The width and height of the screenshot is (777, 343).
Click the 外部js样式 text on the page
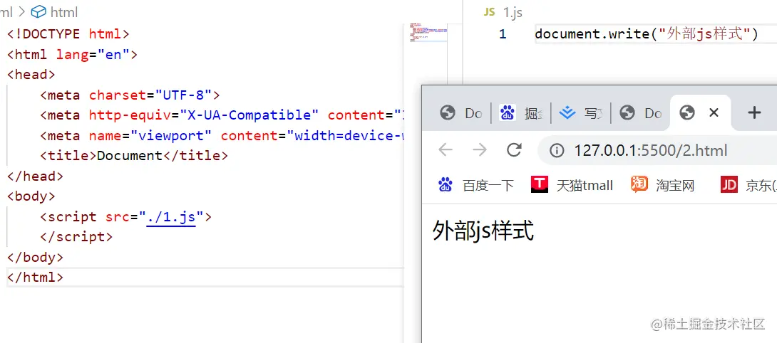pyautogui.click(x=483, y=231)
